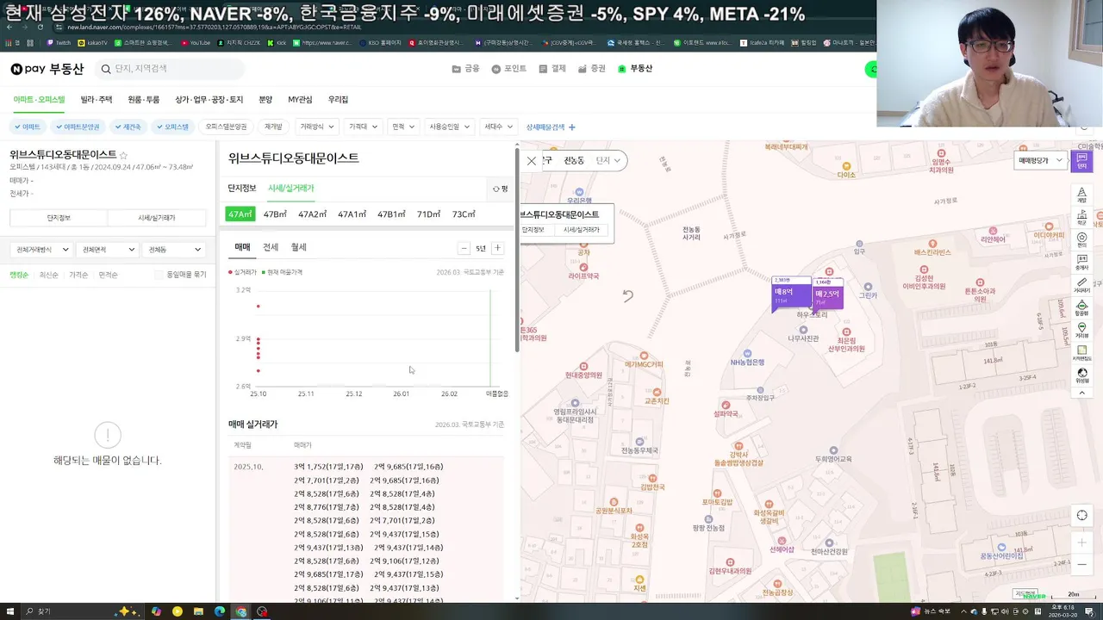Select the 빌라·주택 menu tab

click(97, 100)
